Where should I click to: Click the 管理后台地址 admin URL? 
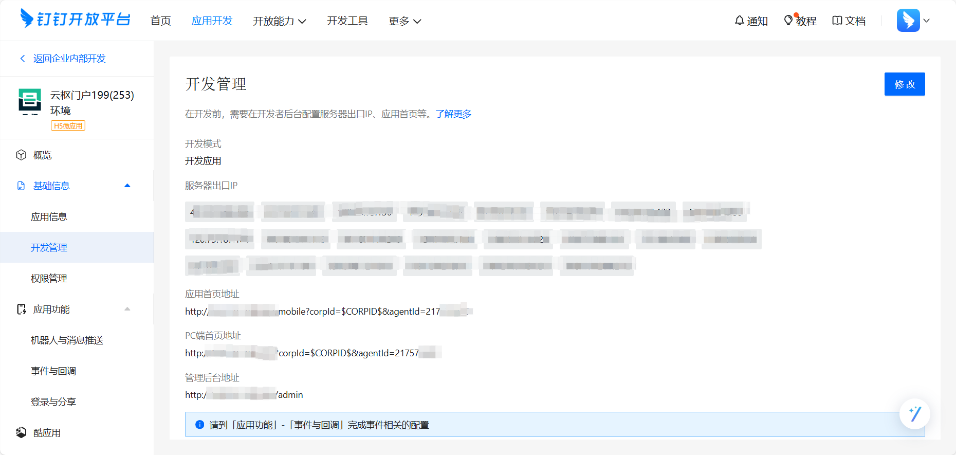point(244,394)
